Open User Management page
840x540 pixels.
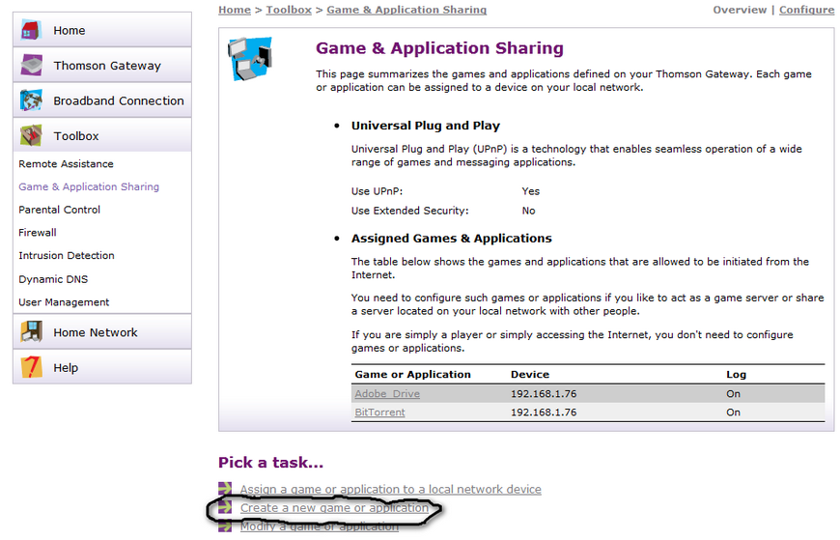pos(64,302)
